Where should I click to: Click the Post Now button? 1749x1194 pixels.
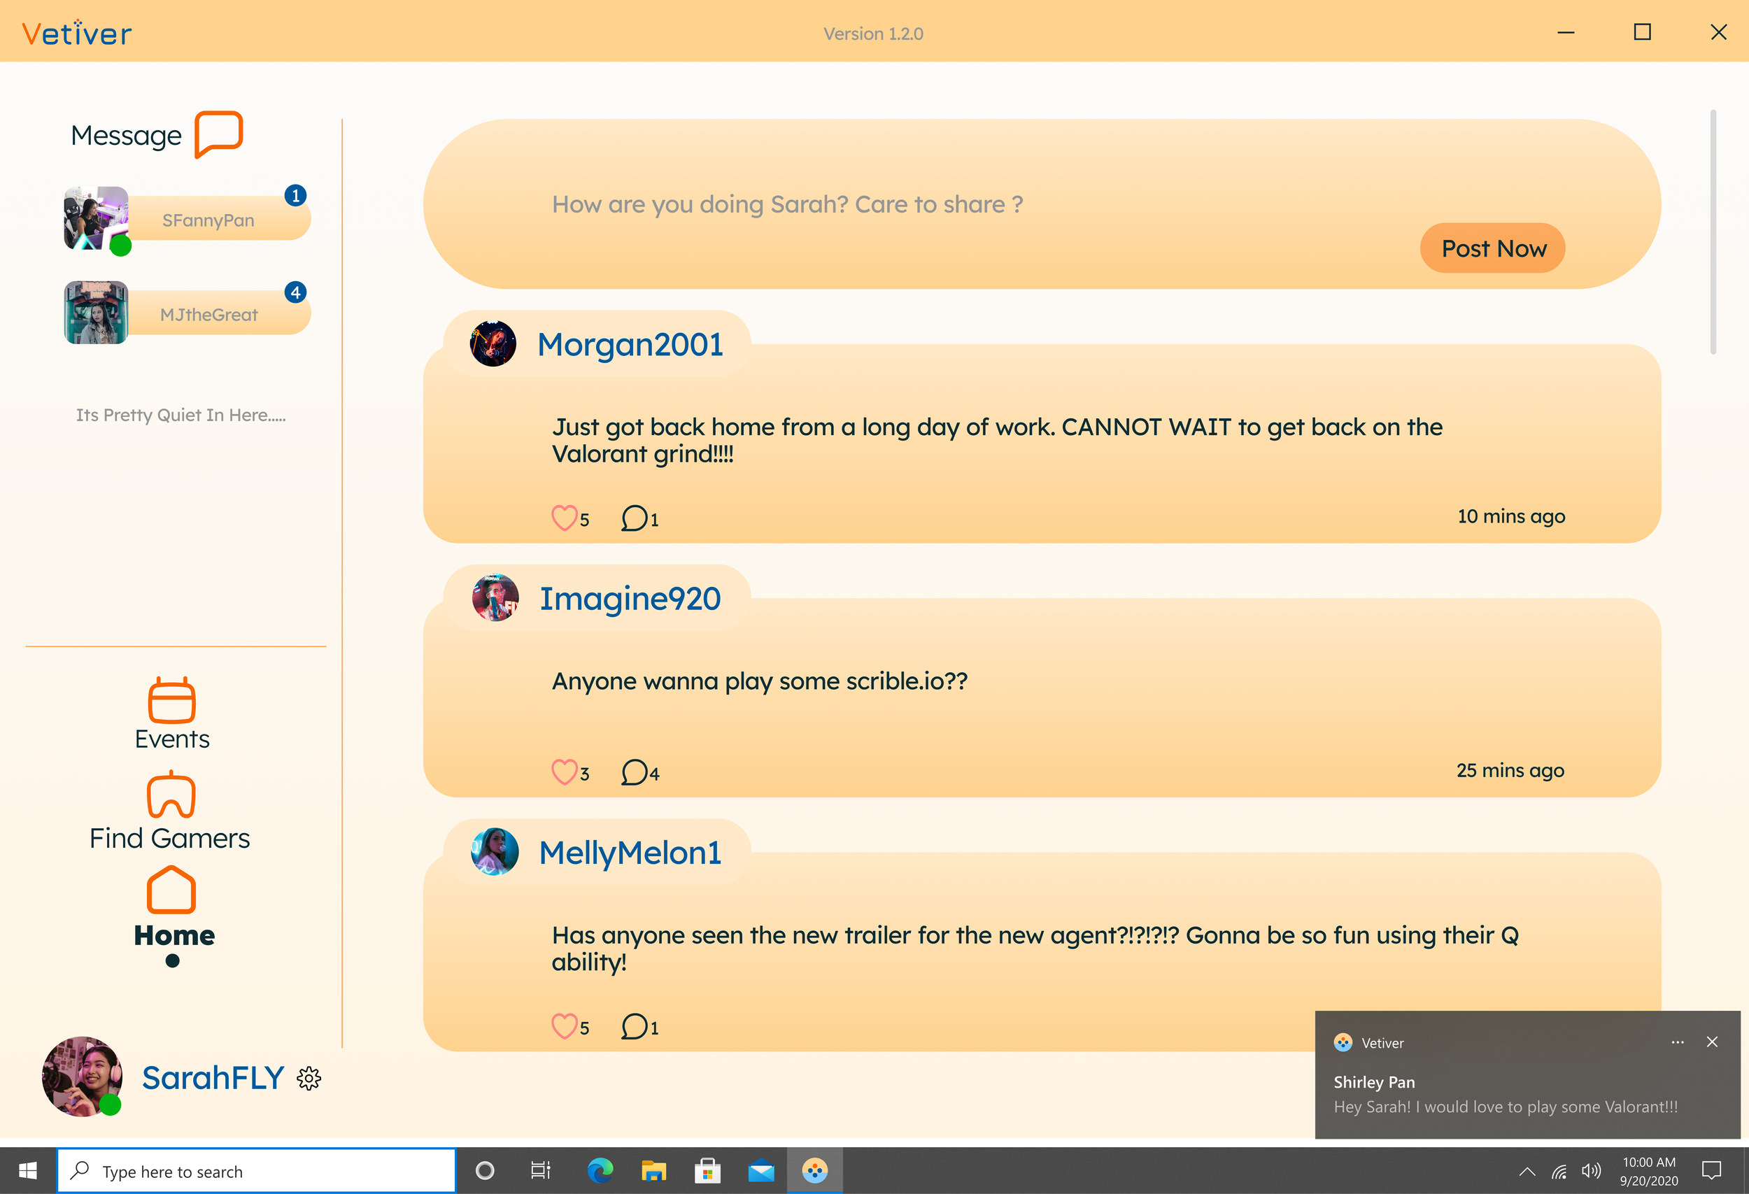pyautogui.click(x=1492, y=248)
